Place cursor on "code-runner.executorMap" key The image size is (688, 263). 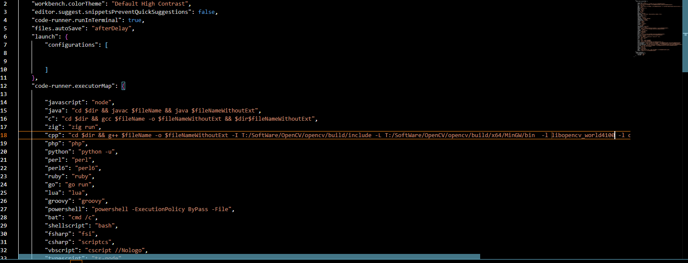[73, 86]
